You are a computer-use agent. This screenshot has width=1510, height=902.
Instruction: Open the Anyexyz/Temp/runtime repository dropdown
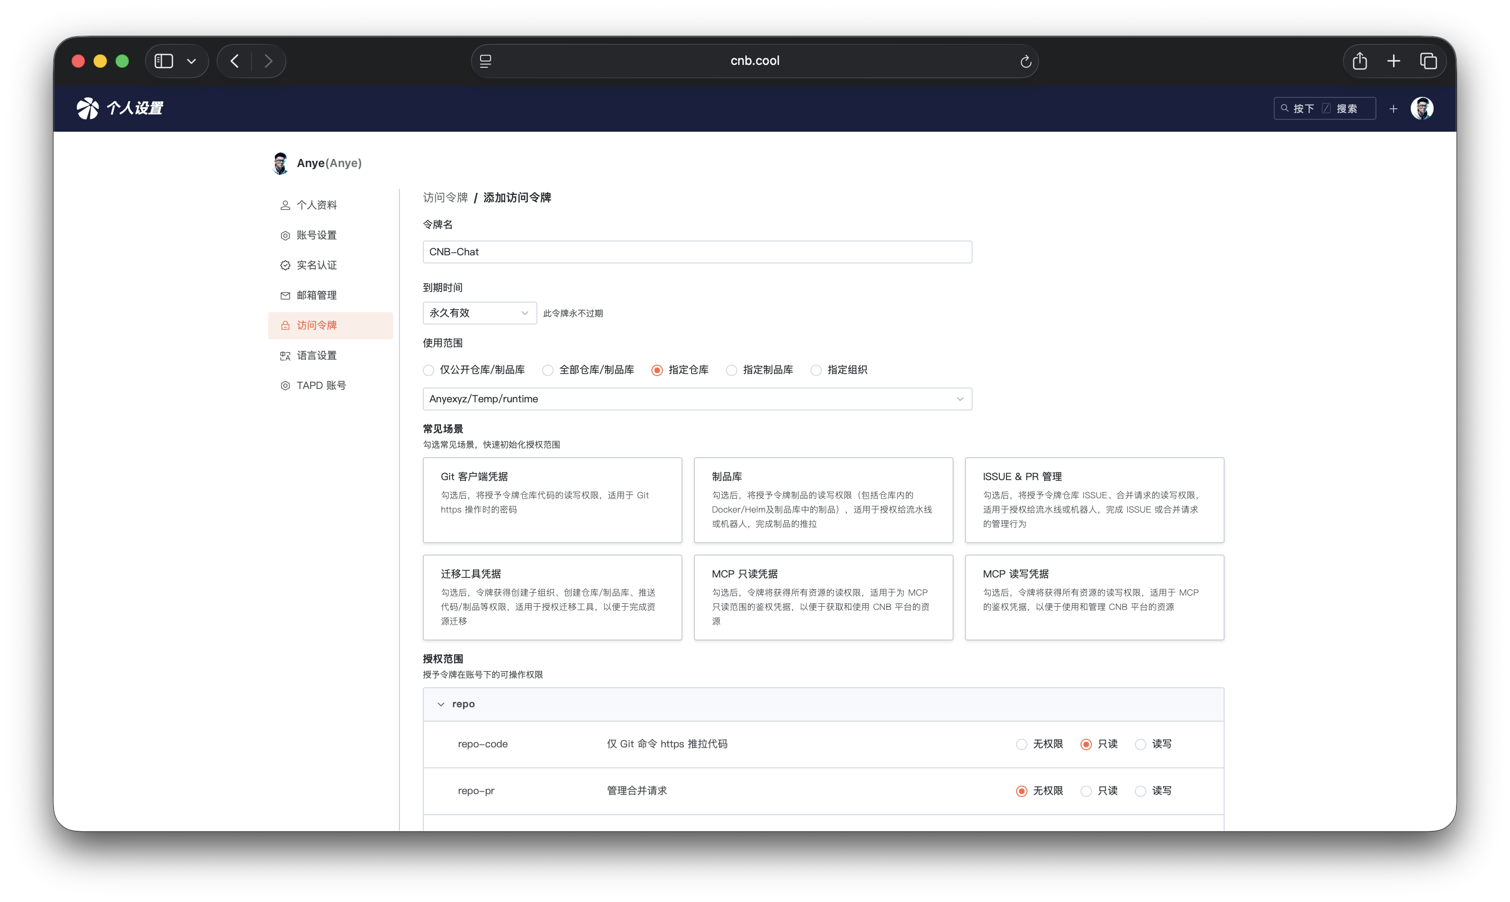(x=697, y=399)
